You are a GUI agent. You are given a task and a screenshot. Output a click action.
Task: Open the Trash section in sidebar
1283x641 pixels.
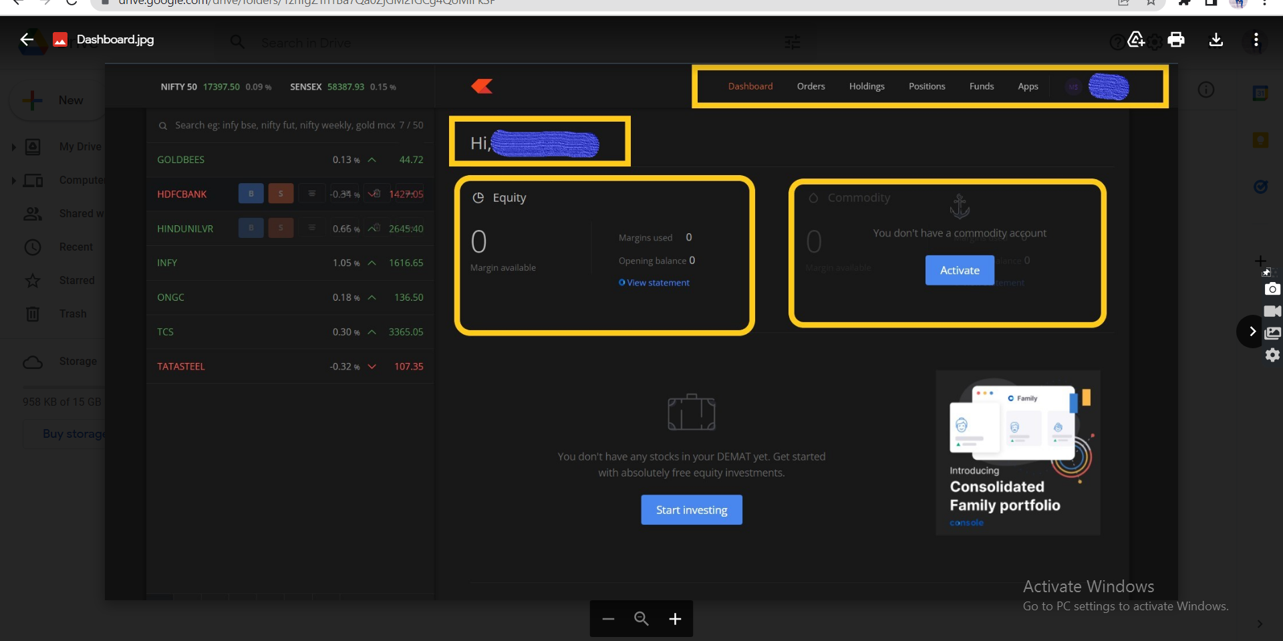point(72,314)
